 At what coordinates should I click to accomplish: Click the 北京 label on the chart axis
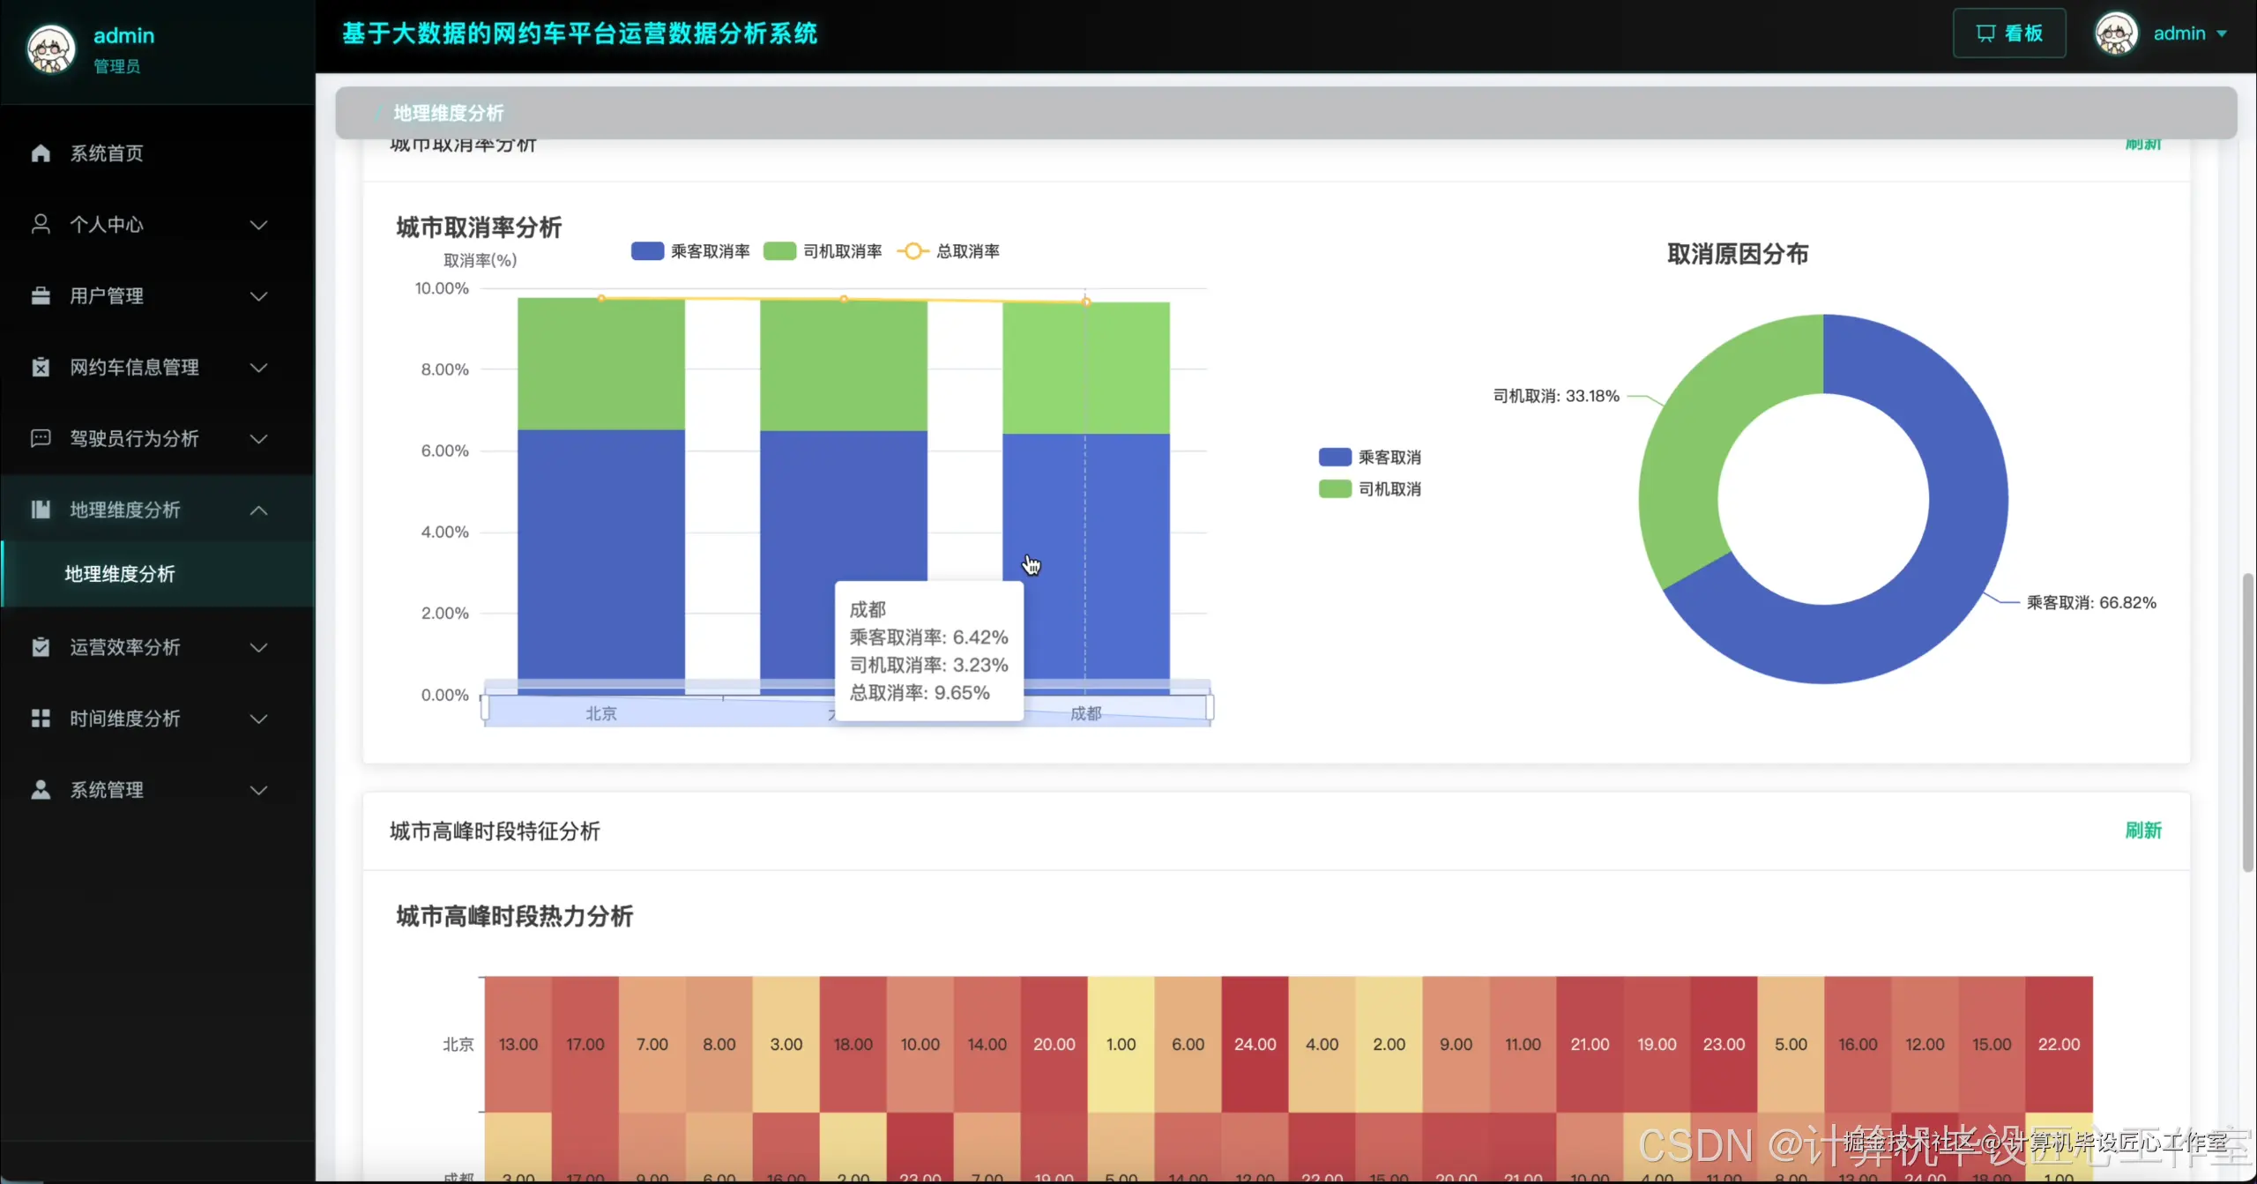point(601,713)
